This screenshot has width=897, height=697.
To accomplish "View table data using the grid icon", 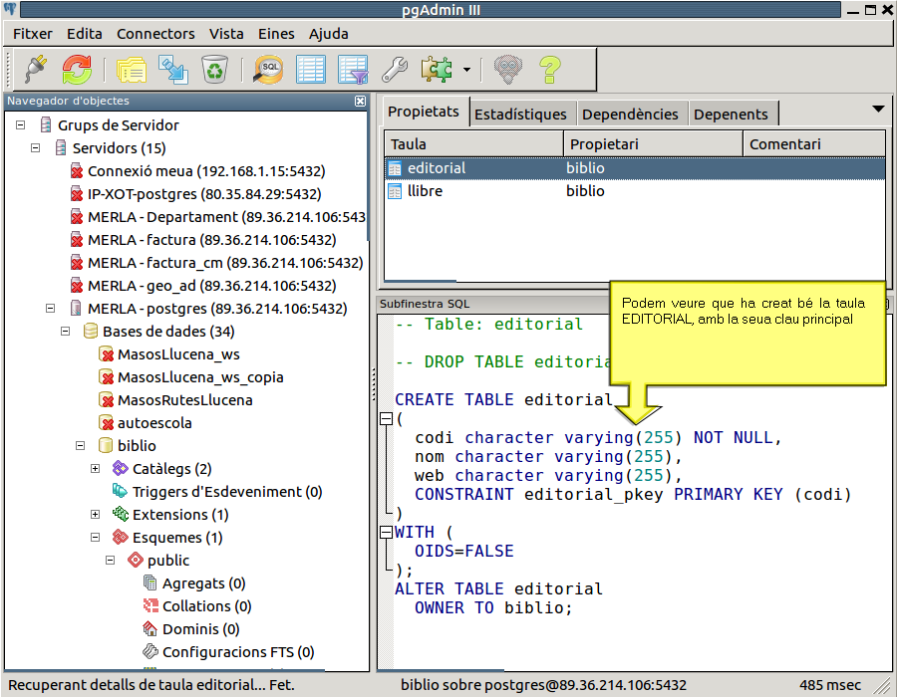I will click(311, 69).
